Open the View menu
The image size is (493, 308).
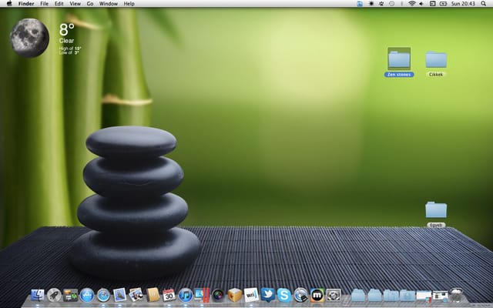pos(75,4)
